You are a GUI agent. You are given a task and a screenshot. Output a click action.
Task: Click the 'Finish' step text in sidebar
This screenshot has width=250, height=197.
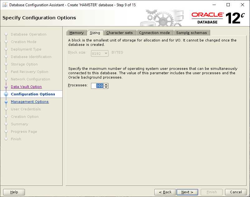16,139
